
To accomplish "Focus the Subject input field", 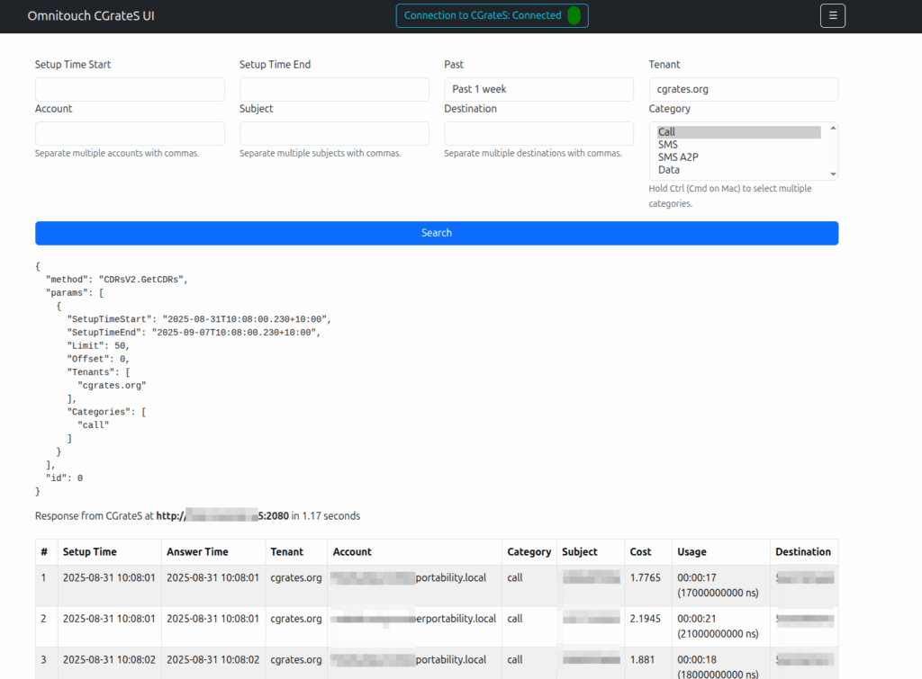I will (x=334, y=133).
